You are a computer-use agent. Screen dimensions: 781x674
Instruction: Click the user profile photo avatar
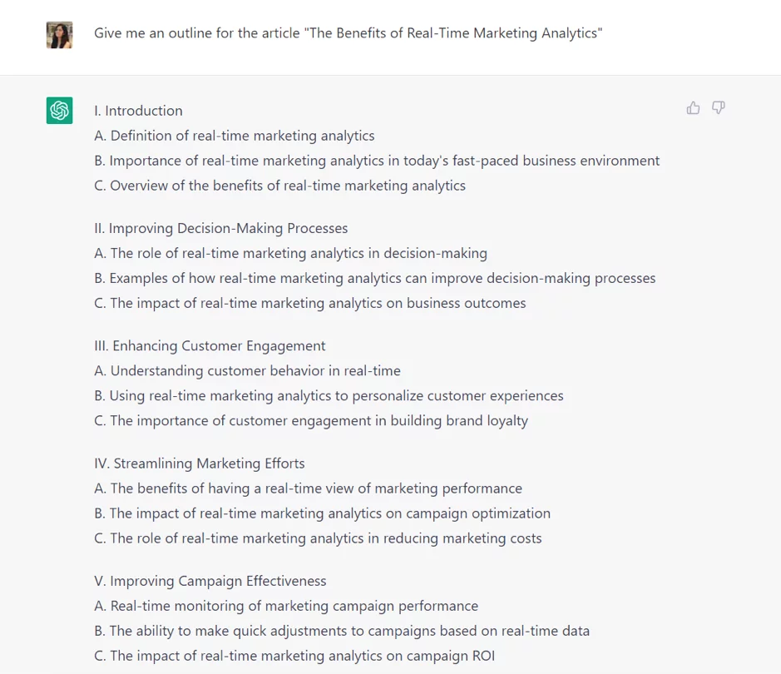click(59, 35)
